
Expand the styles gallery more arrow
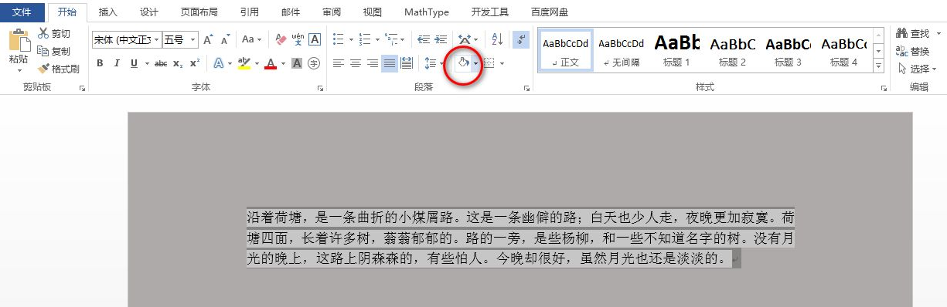point(878,66)
